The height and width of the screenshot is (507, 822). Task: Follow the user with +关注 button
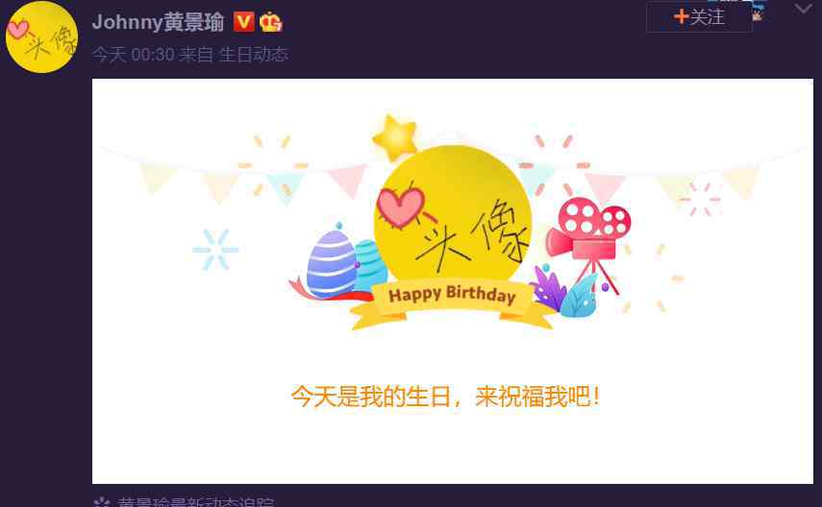699,17
